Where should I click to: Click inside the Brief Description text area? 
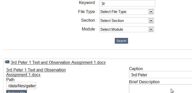click(x=160, y=89)
